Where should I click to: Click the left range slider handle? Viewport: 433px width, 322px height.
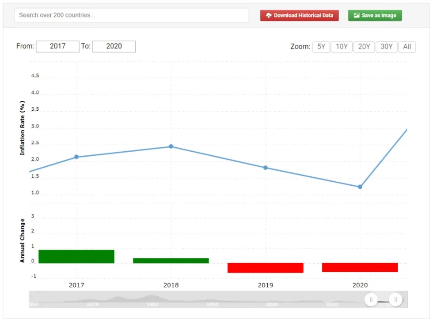371,300
